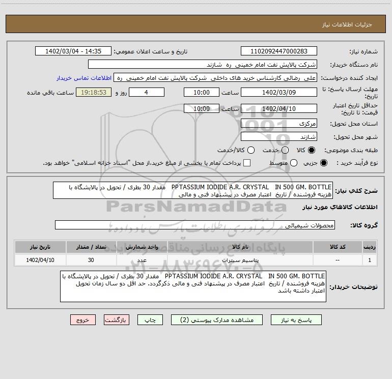392x379 pixels.
Task: Click the اطلاعات کالاهای مورد نیاز heading
Action: point(340,207)
